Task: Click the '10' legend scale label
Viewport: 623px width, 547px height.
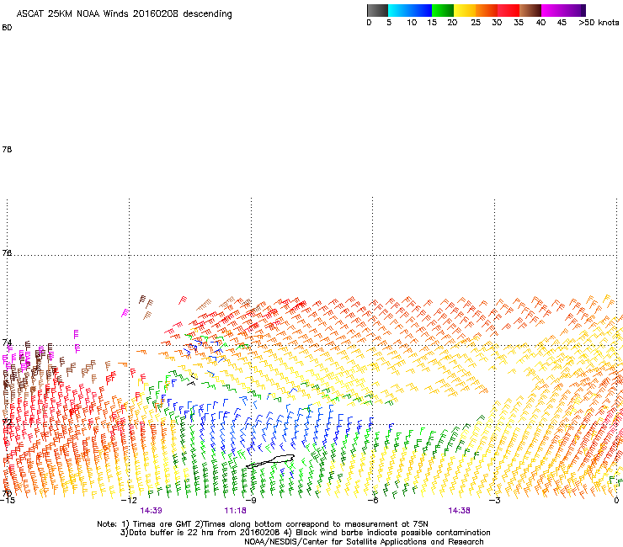Action: (412, 23)
